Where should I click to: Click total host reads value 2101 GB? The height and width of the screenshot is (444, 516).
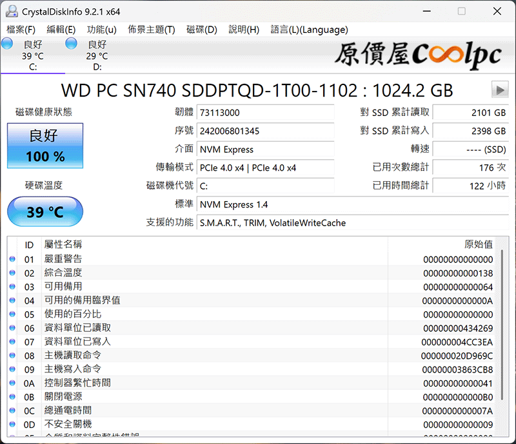tap(471, 113)
